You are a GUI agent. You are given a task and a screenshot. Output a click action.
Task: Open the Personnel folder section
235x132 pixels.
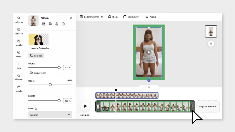point(19,31)
